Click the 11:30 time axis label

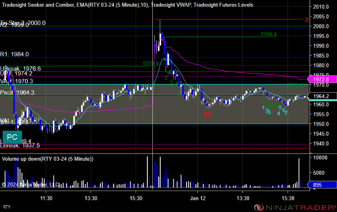46,198
